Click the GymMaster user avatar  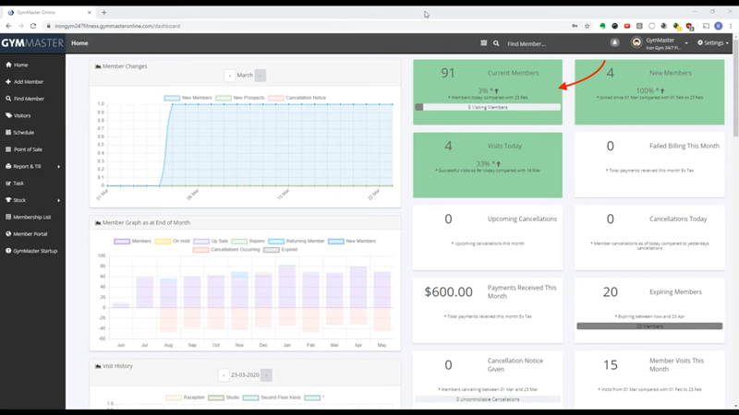tap(636, 42)
